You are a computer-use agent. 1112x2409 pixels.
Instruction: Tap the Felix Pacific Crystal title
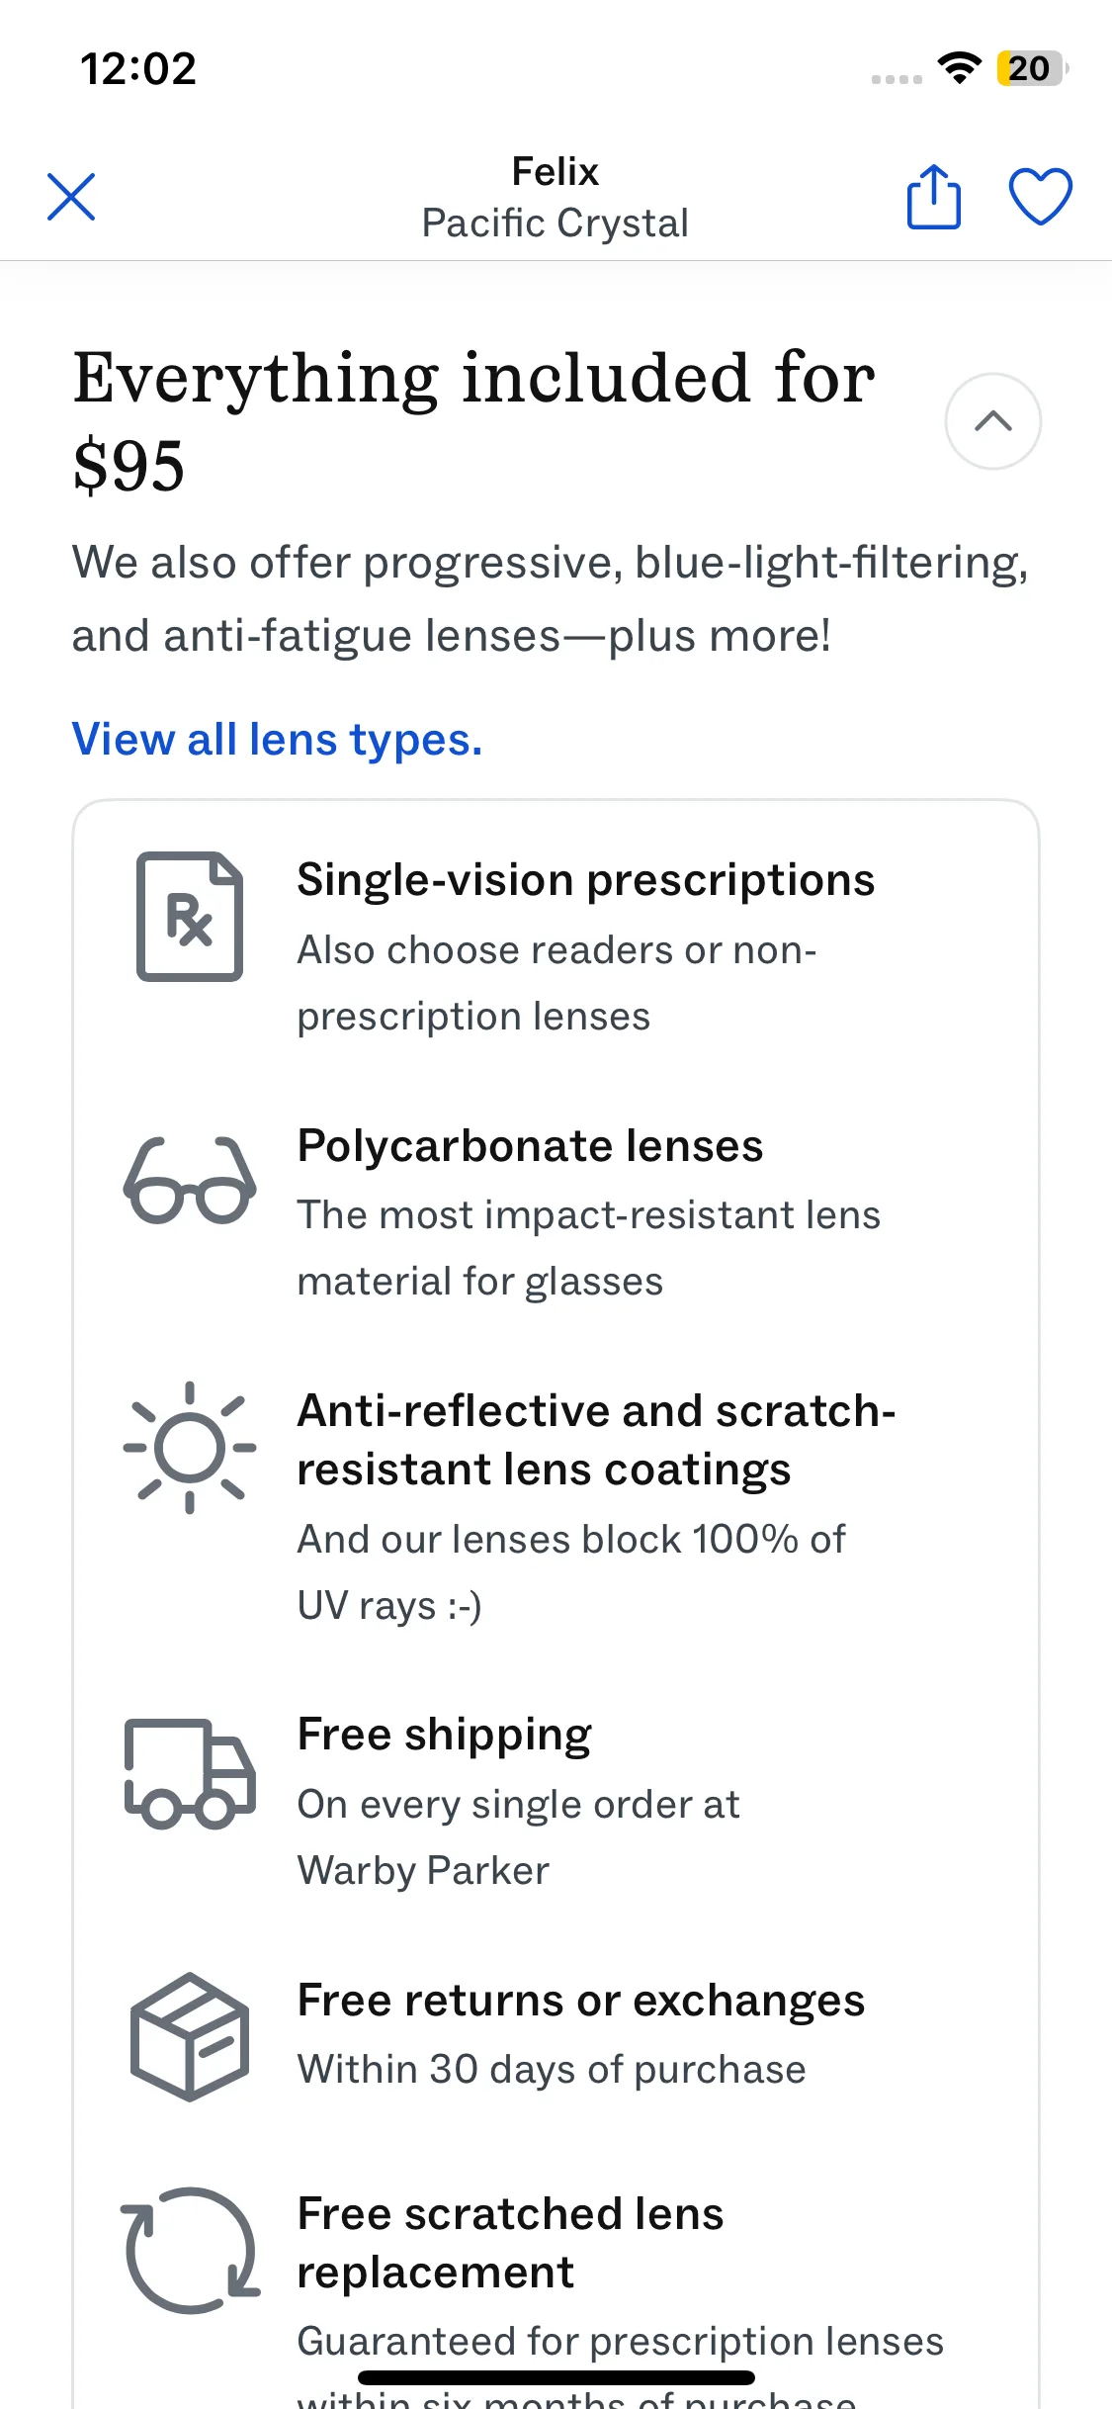pyautogui.click(x=555, y=198)
